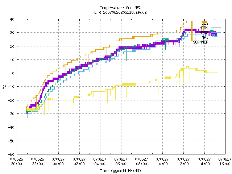This screenshot has width=232, height=174.
Task: Click the °C y-axis label
Action: pos(4,87)
